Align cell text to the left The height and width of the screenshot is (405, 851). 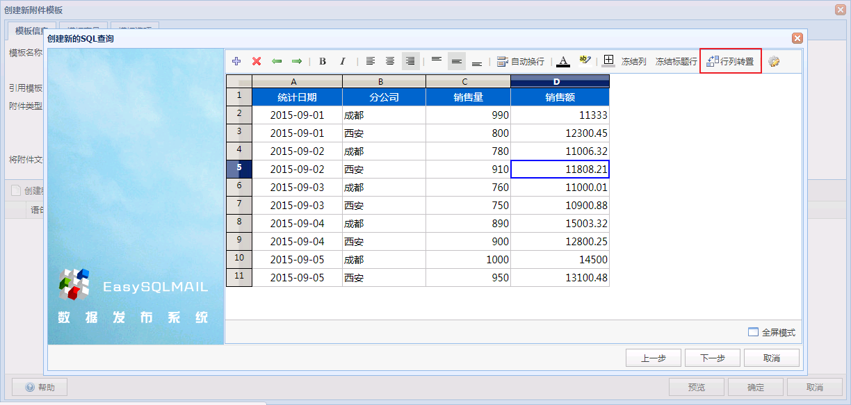coord(371,61)
